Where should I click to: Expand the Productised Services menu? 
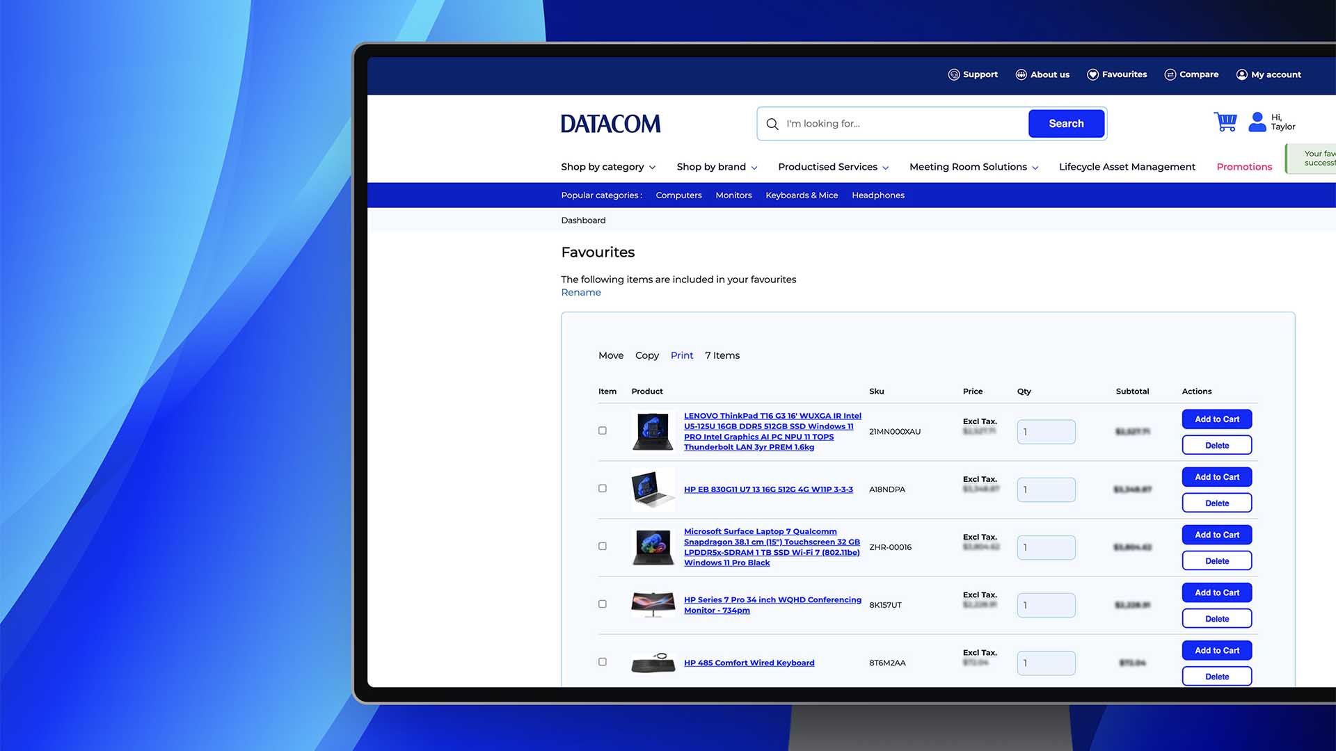pyautogui.click(x=834, y=167)
